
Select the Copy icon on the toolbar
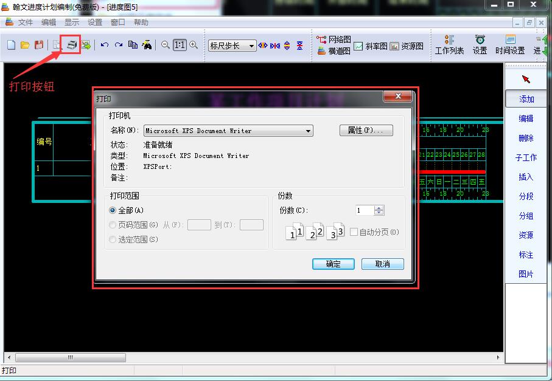point(133,45)
